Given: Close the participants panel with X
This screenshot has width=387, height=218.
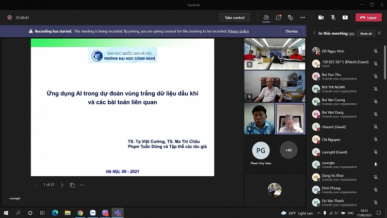Looking at the screenshot, I should pos(379,33).
